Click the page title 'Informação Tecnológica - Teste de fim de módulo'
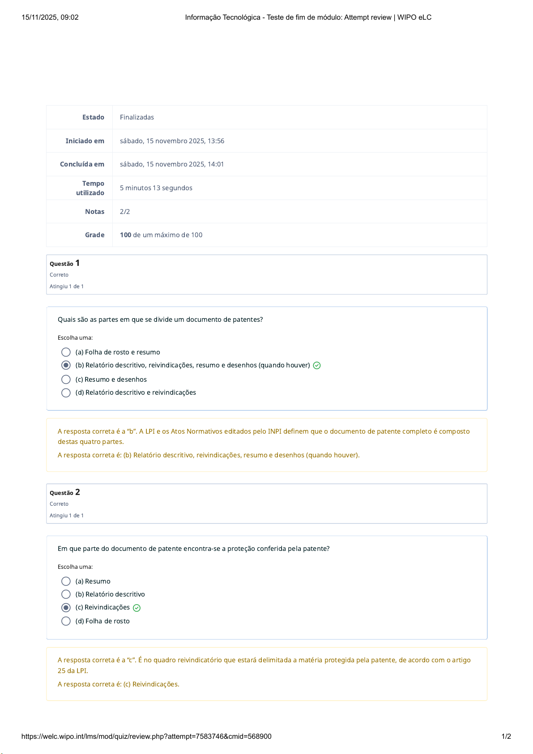This screenshot has width=533, height=754. coord(308,17)
